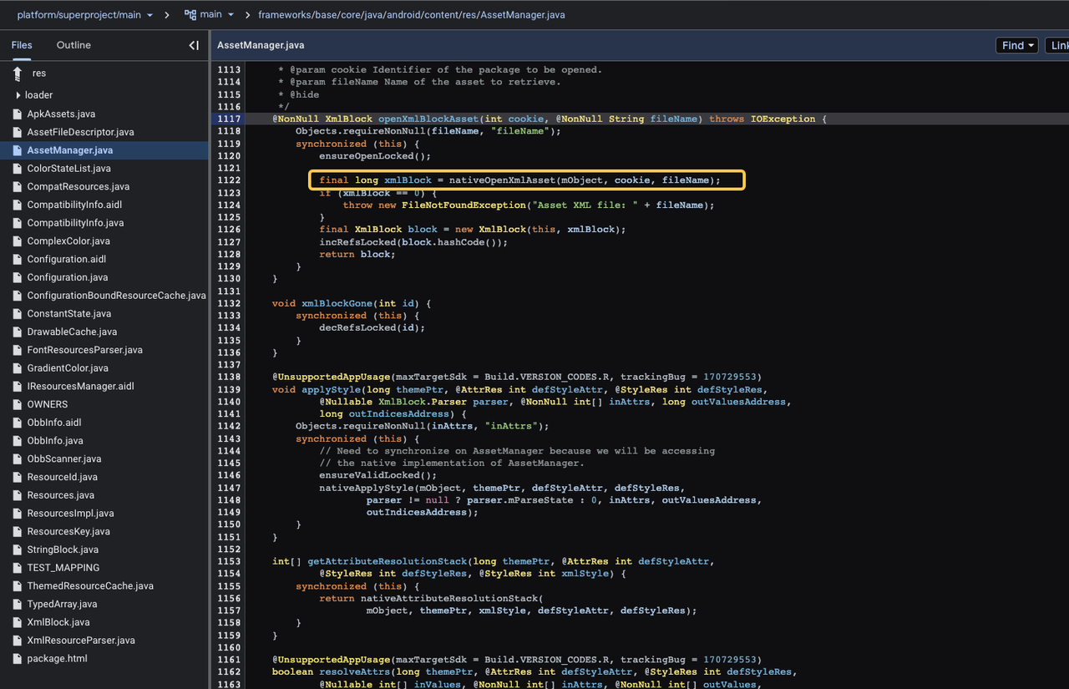Image resolution: width=1069 pixels, height=689 pixels.
Task: Open CompatibilityInfo.aidl file
Action: (x=74, y=205)
